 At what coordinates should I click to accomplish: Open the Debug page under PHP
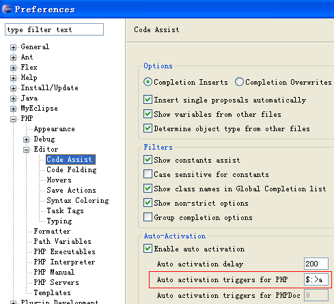pos(44,139)
